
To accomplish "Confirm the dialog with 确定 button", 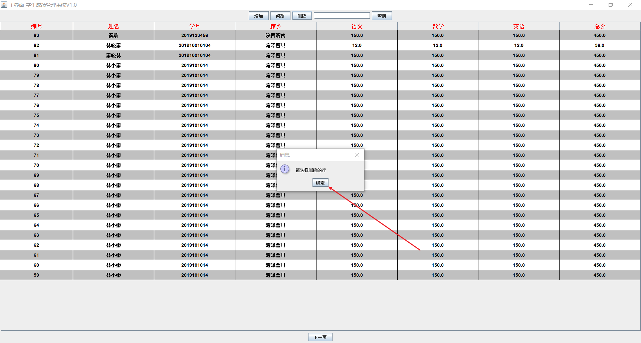I will (320, 183).
